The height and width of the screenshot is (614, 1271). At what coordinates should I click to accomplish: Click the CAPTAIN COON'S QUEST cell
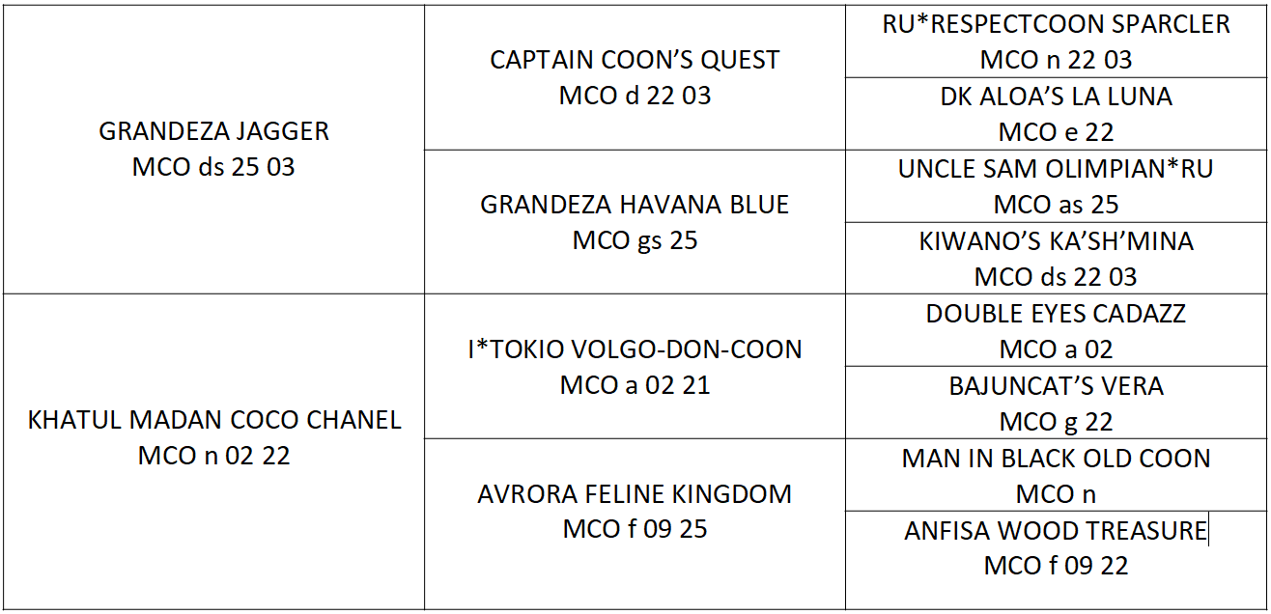[635, 77]
